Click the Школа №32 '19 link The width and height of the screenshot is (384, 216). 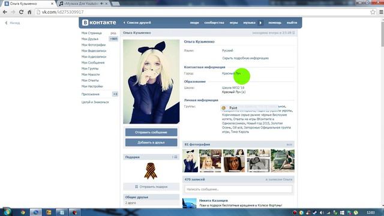pos(233,88)
